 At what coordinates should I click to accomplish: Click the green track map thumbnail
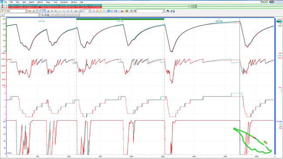[253, 140]
